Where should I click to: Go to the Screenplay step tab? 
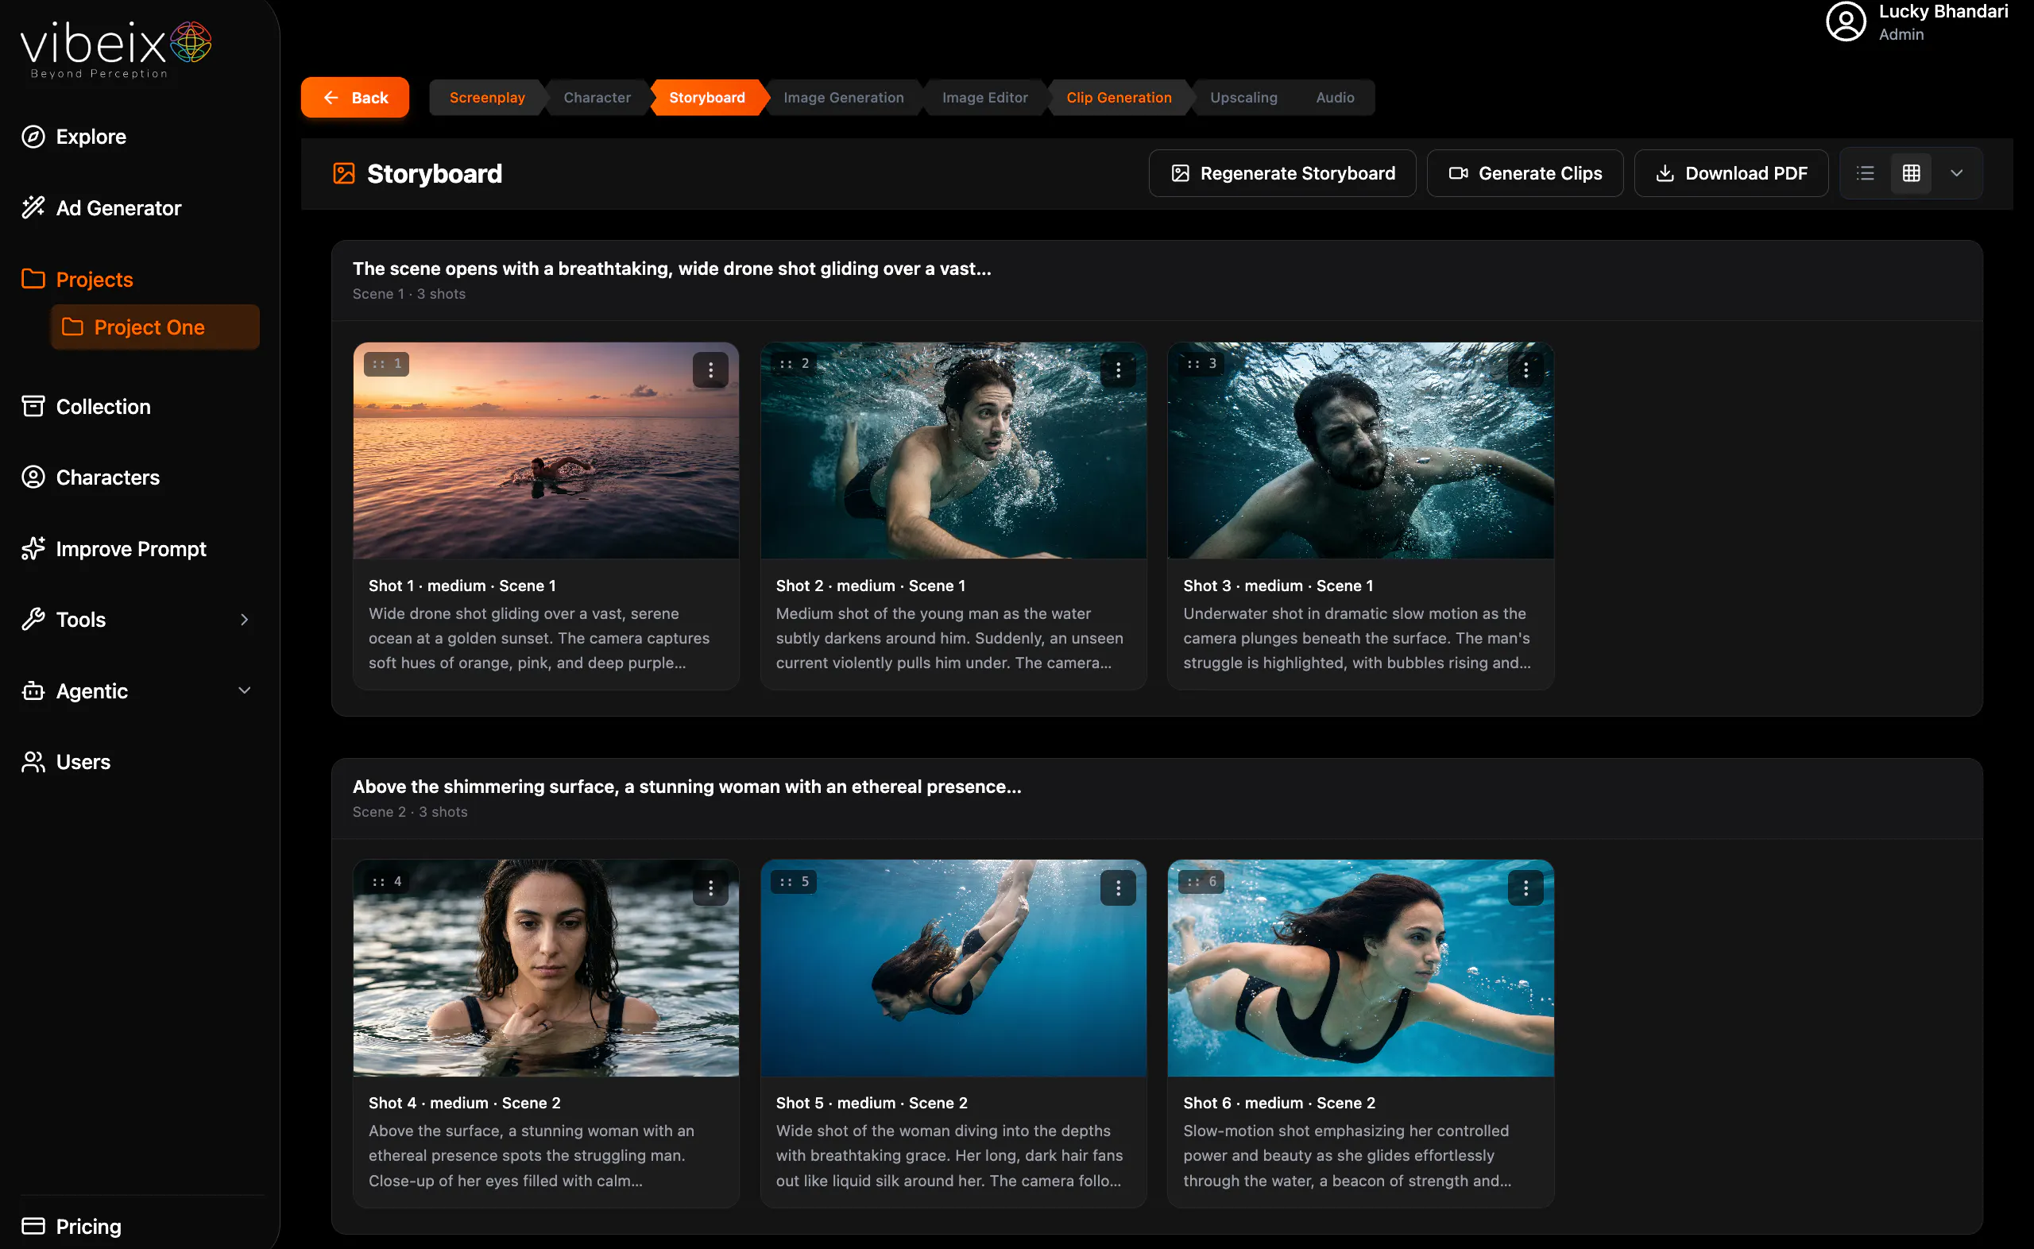487,98
